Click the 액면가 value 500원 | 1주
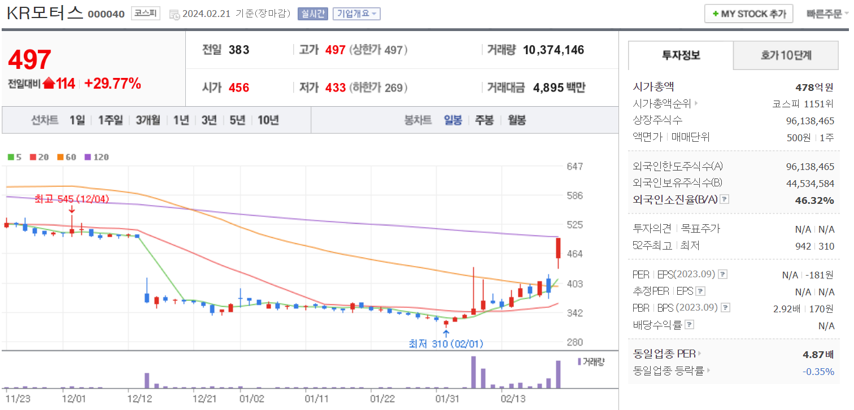This screenshot has width=854, height=410. pyautogui.click(x=811, y=137)
